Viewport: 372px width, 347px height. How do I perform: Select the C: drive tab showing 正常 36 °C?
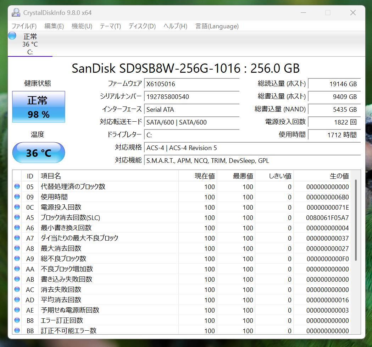(30, 44)
